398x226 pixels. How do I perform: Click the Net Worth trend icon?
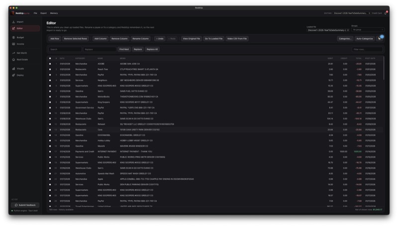point(13,53)
